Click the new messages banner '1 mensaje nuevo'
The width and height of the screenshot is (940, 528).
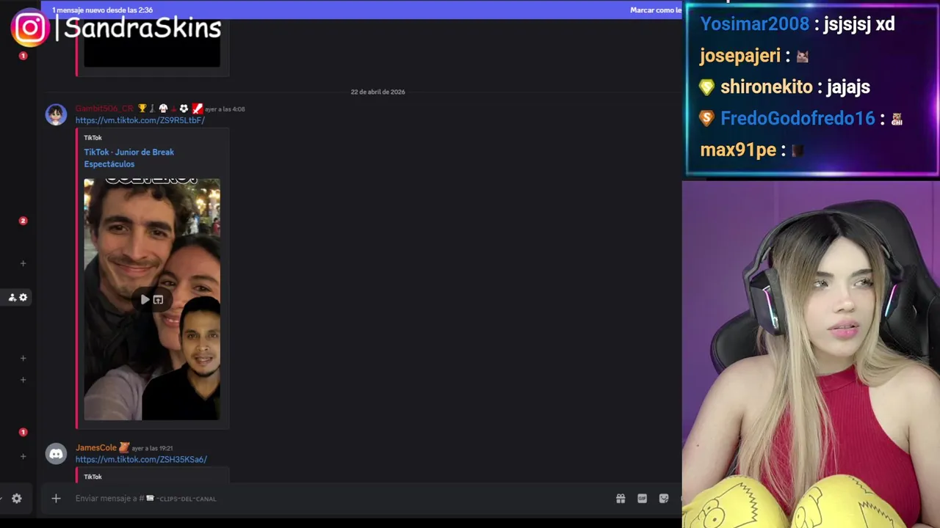point(102,10)
